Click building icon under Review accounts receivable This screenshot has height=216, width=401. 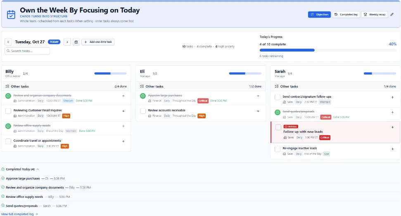tap(149, 116)
